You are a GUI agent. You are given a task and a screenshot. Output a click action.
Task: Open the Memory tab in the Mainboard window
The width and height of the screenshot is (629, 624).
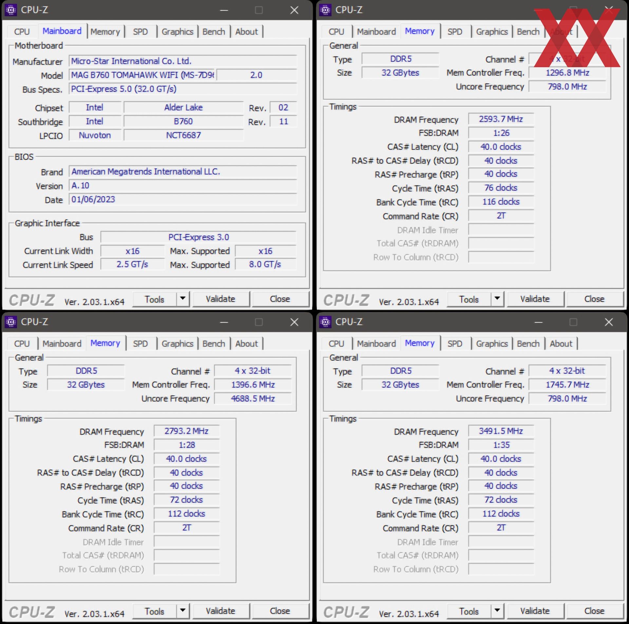tap(105, 32)
